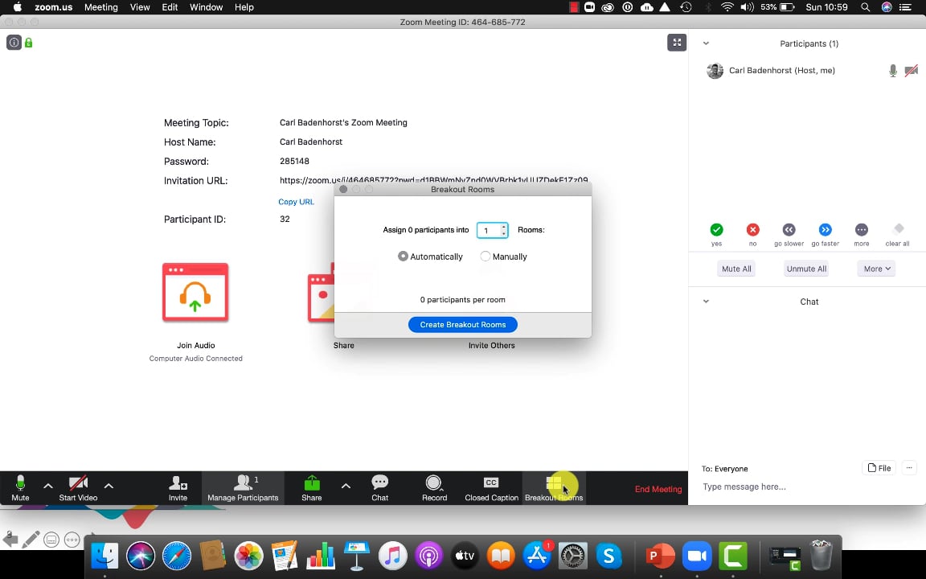Screen dimensions: 926x579
Task: Click the clear all feedback icon
Action: point(898,228)
